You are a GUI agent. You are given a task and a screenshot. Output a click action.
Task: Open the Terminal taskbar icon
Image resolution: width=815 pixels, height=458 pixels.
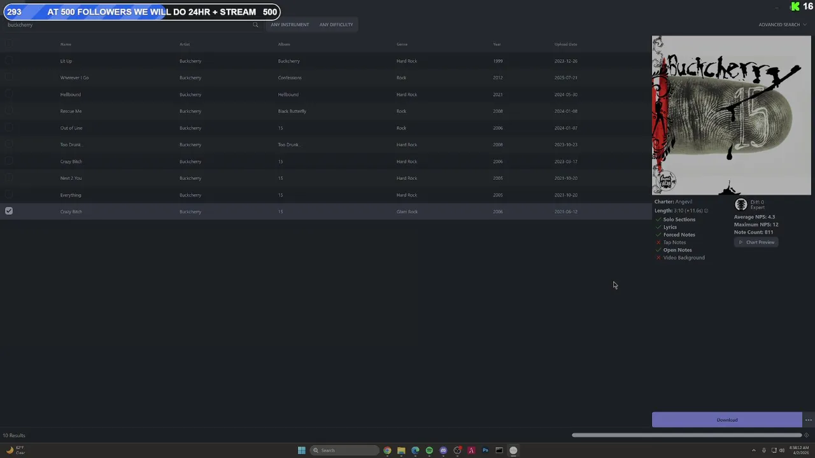coord(499,450)
